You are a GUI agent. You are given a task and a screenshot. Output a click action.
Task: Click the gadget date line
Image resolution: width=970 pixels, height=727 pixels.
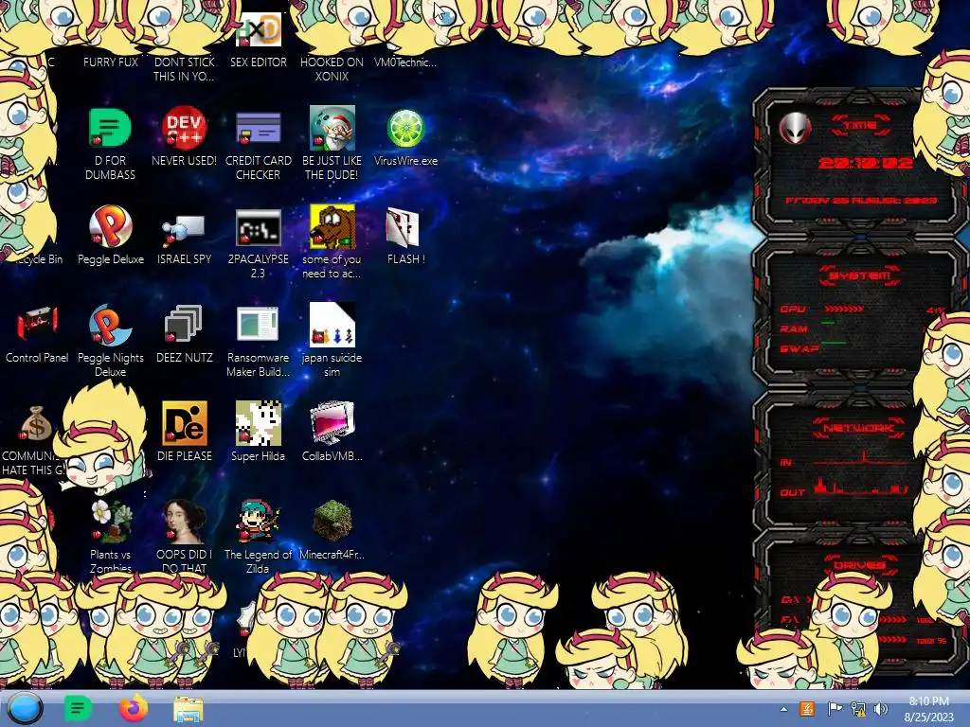(861, 201)
